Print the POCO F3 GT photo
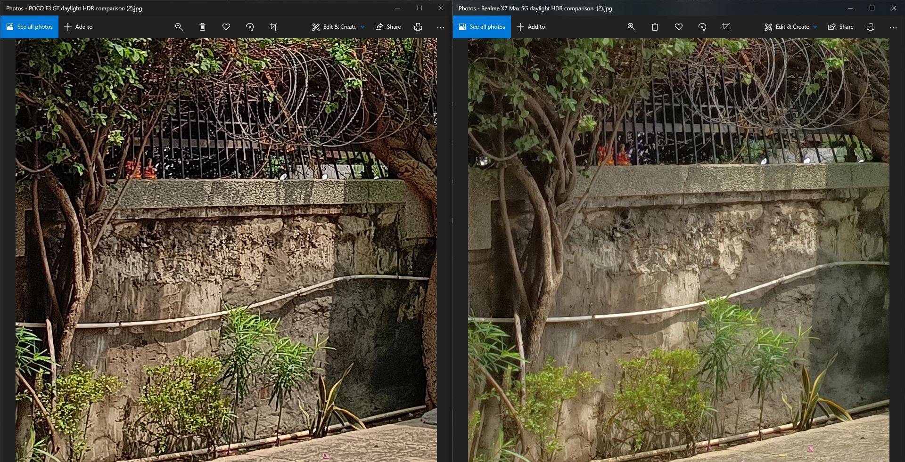This screenshot has height=462, width=905. pos(418,27)
